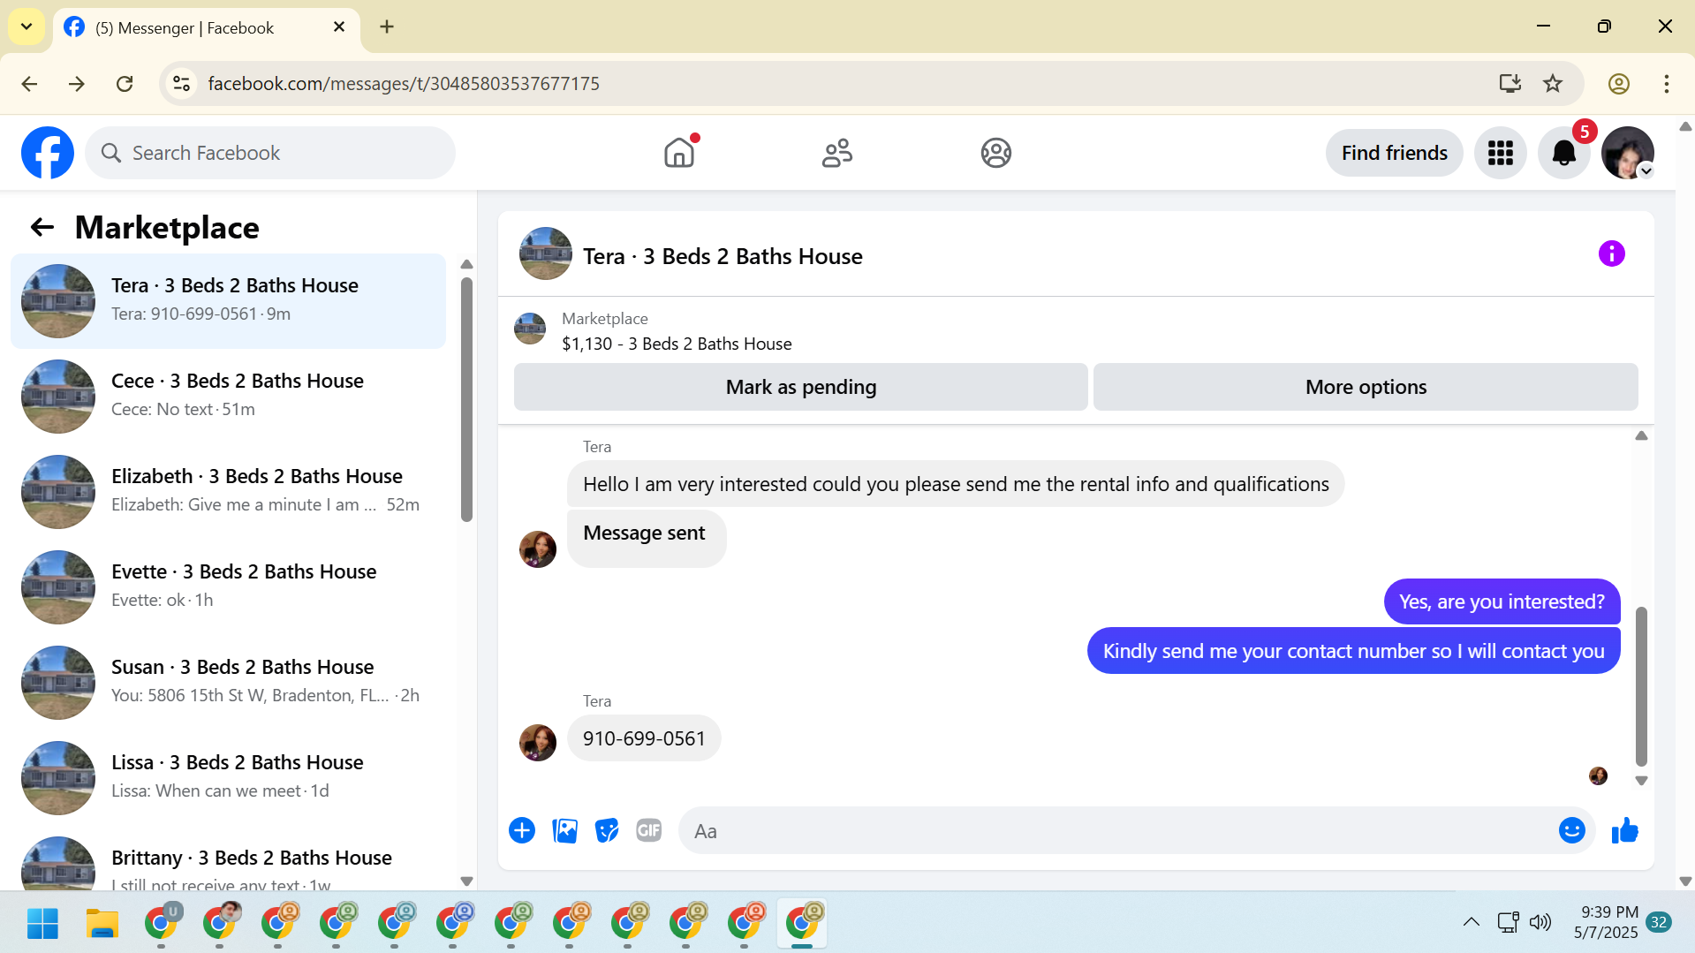Send a thumbs up like

[1624, 830]
